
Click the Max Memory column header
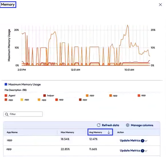click(x=67, y=132)
